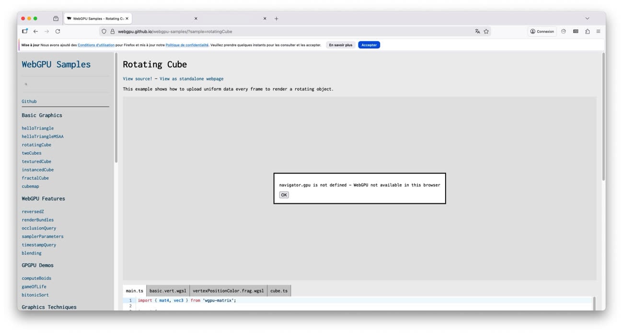This screenshot has height=333, width=623.
Task: Click the Connexion account button
Action: coord(542,32)
